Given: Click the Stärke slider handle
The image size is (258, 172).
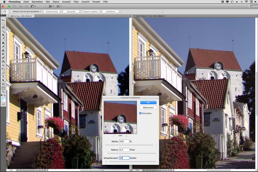Looking at the screenshot, I should 154,145.
